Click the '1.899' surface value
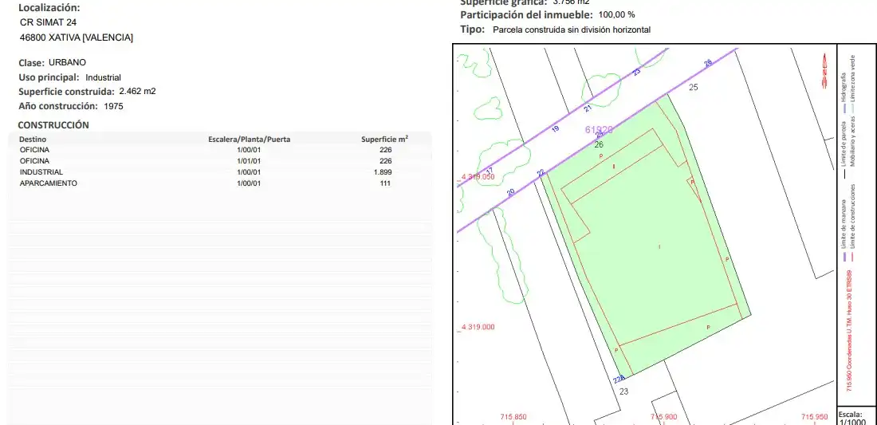The image size is (877, 425). pos(383,172)
